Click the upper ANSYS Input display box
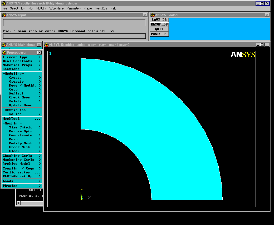Image resolution: width=274 pixels, height=225 pixels. (x=75, y=23)
